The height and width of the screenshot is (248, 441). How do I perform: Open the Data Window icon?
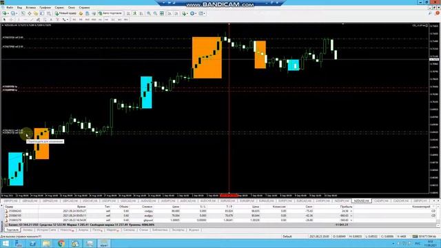click(29, 13)
